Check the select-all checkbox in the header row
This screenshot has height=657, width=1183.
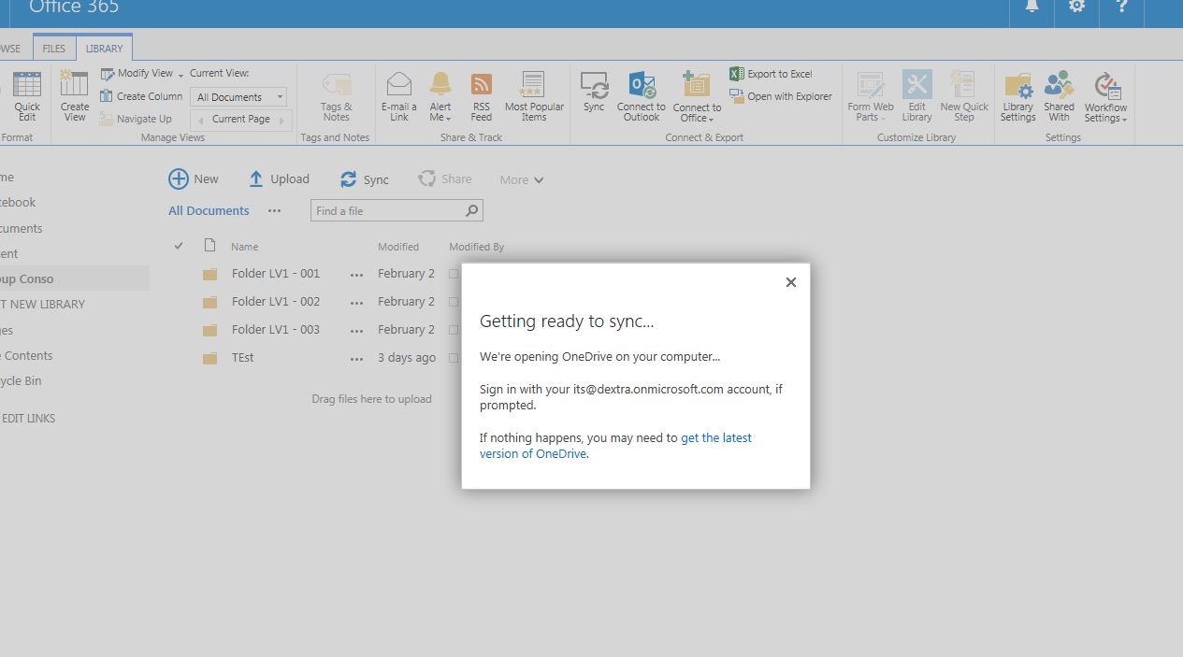[x=178, y=245]
